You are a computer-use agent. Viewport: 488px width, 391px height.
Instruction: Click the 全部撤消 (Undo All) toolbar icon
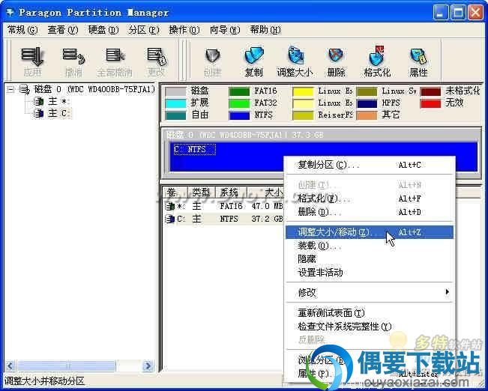pos(115,56)
